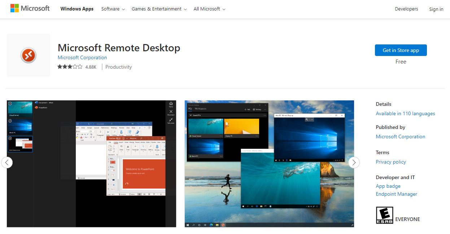Open the Endpoint Manager link
450x234 pixels.
tap(396, 194)
